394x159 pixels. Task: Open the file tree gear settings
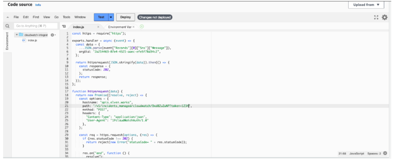[53, 35]
